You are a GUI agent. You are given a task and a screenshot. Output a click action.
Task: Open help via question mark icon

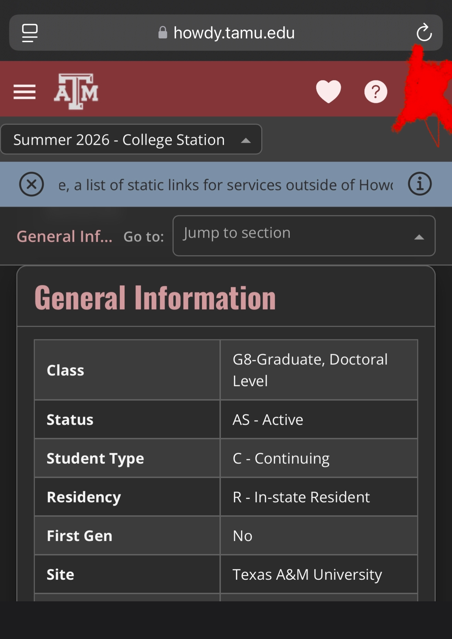click(x=376, y=91)
